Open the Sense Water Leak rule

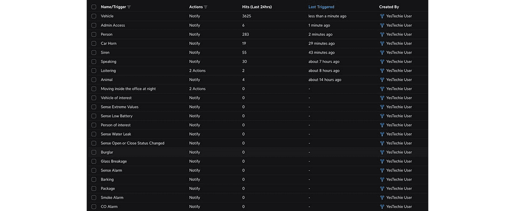tap(116, 134)
